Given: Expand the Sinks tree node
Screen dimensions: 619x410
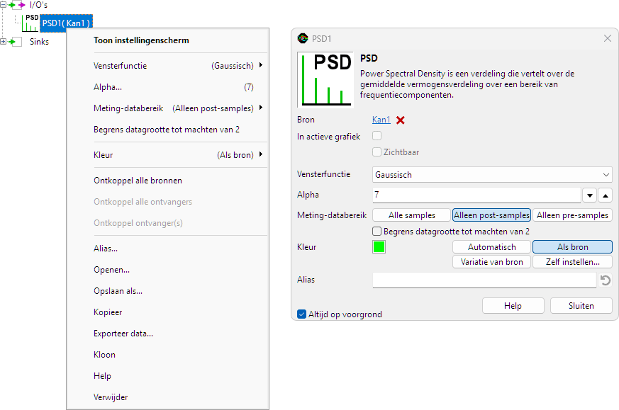Looking at the screenshot, I should click(3, 41).
